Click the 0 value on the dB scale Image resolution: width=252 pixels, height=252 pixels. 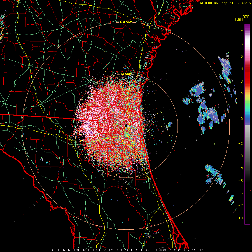(x=242, y=119)
